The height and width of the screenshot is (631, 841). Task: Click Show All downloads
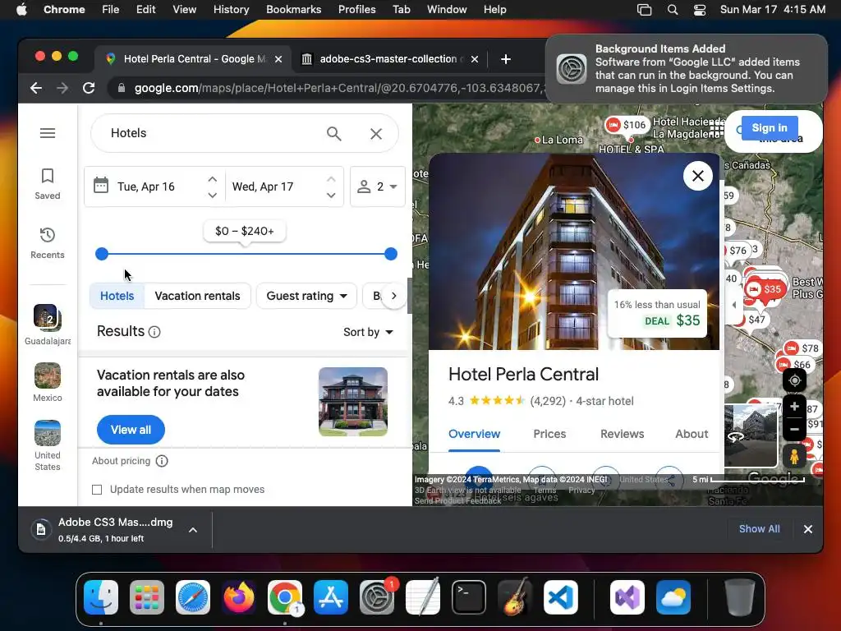coord(759,529)
